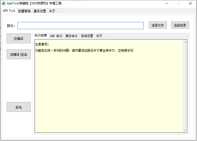Switch to the APK TooL tab
This screenshot has height=141, width=197.
click(9, 11)
